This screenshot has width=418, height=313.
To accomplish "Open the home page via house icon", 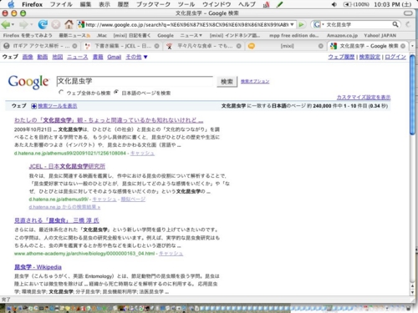I will click(x=69, y=24).
